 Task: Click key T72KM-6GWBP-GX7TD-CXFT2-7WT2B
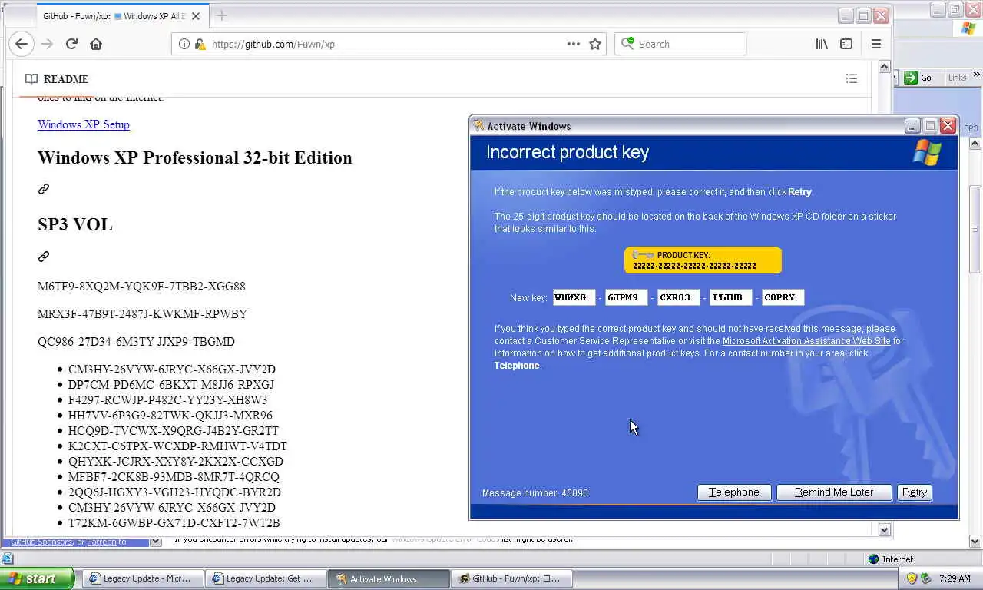coord(174,523)
